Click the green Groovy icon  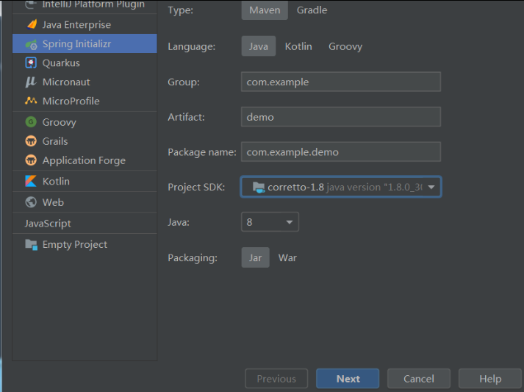31,122
